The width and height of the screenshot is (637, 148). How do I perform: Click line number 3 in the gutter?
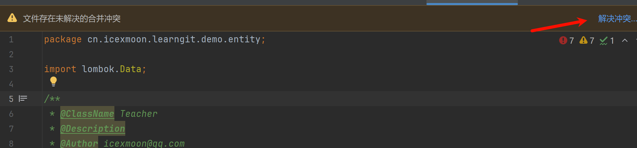tap(11, 69)
